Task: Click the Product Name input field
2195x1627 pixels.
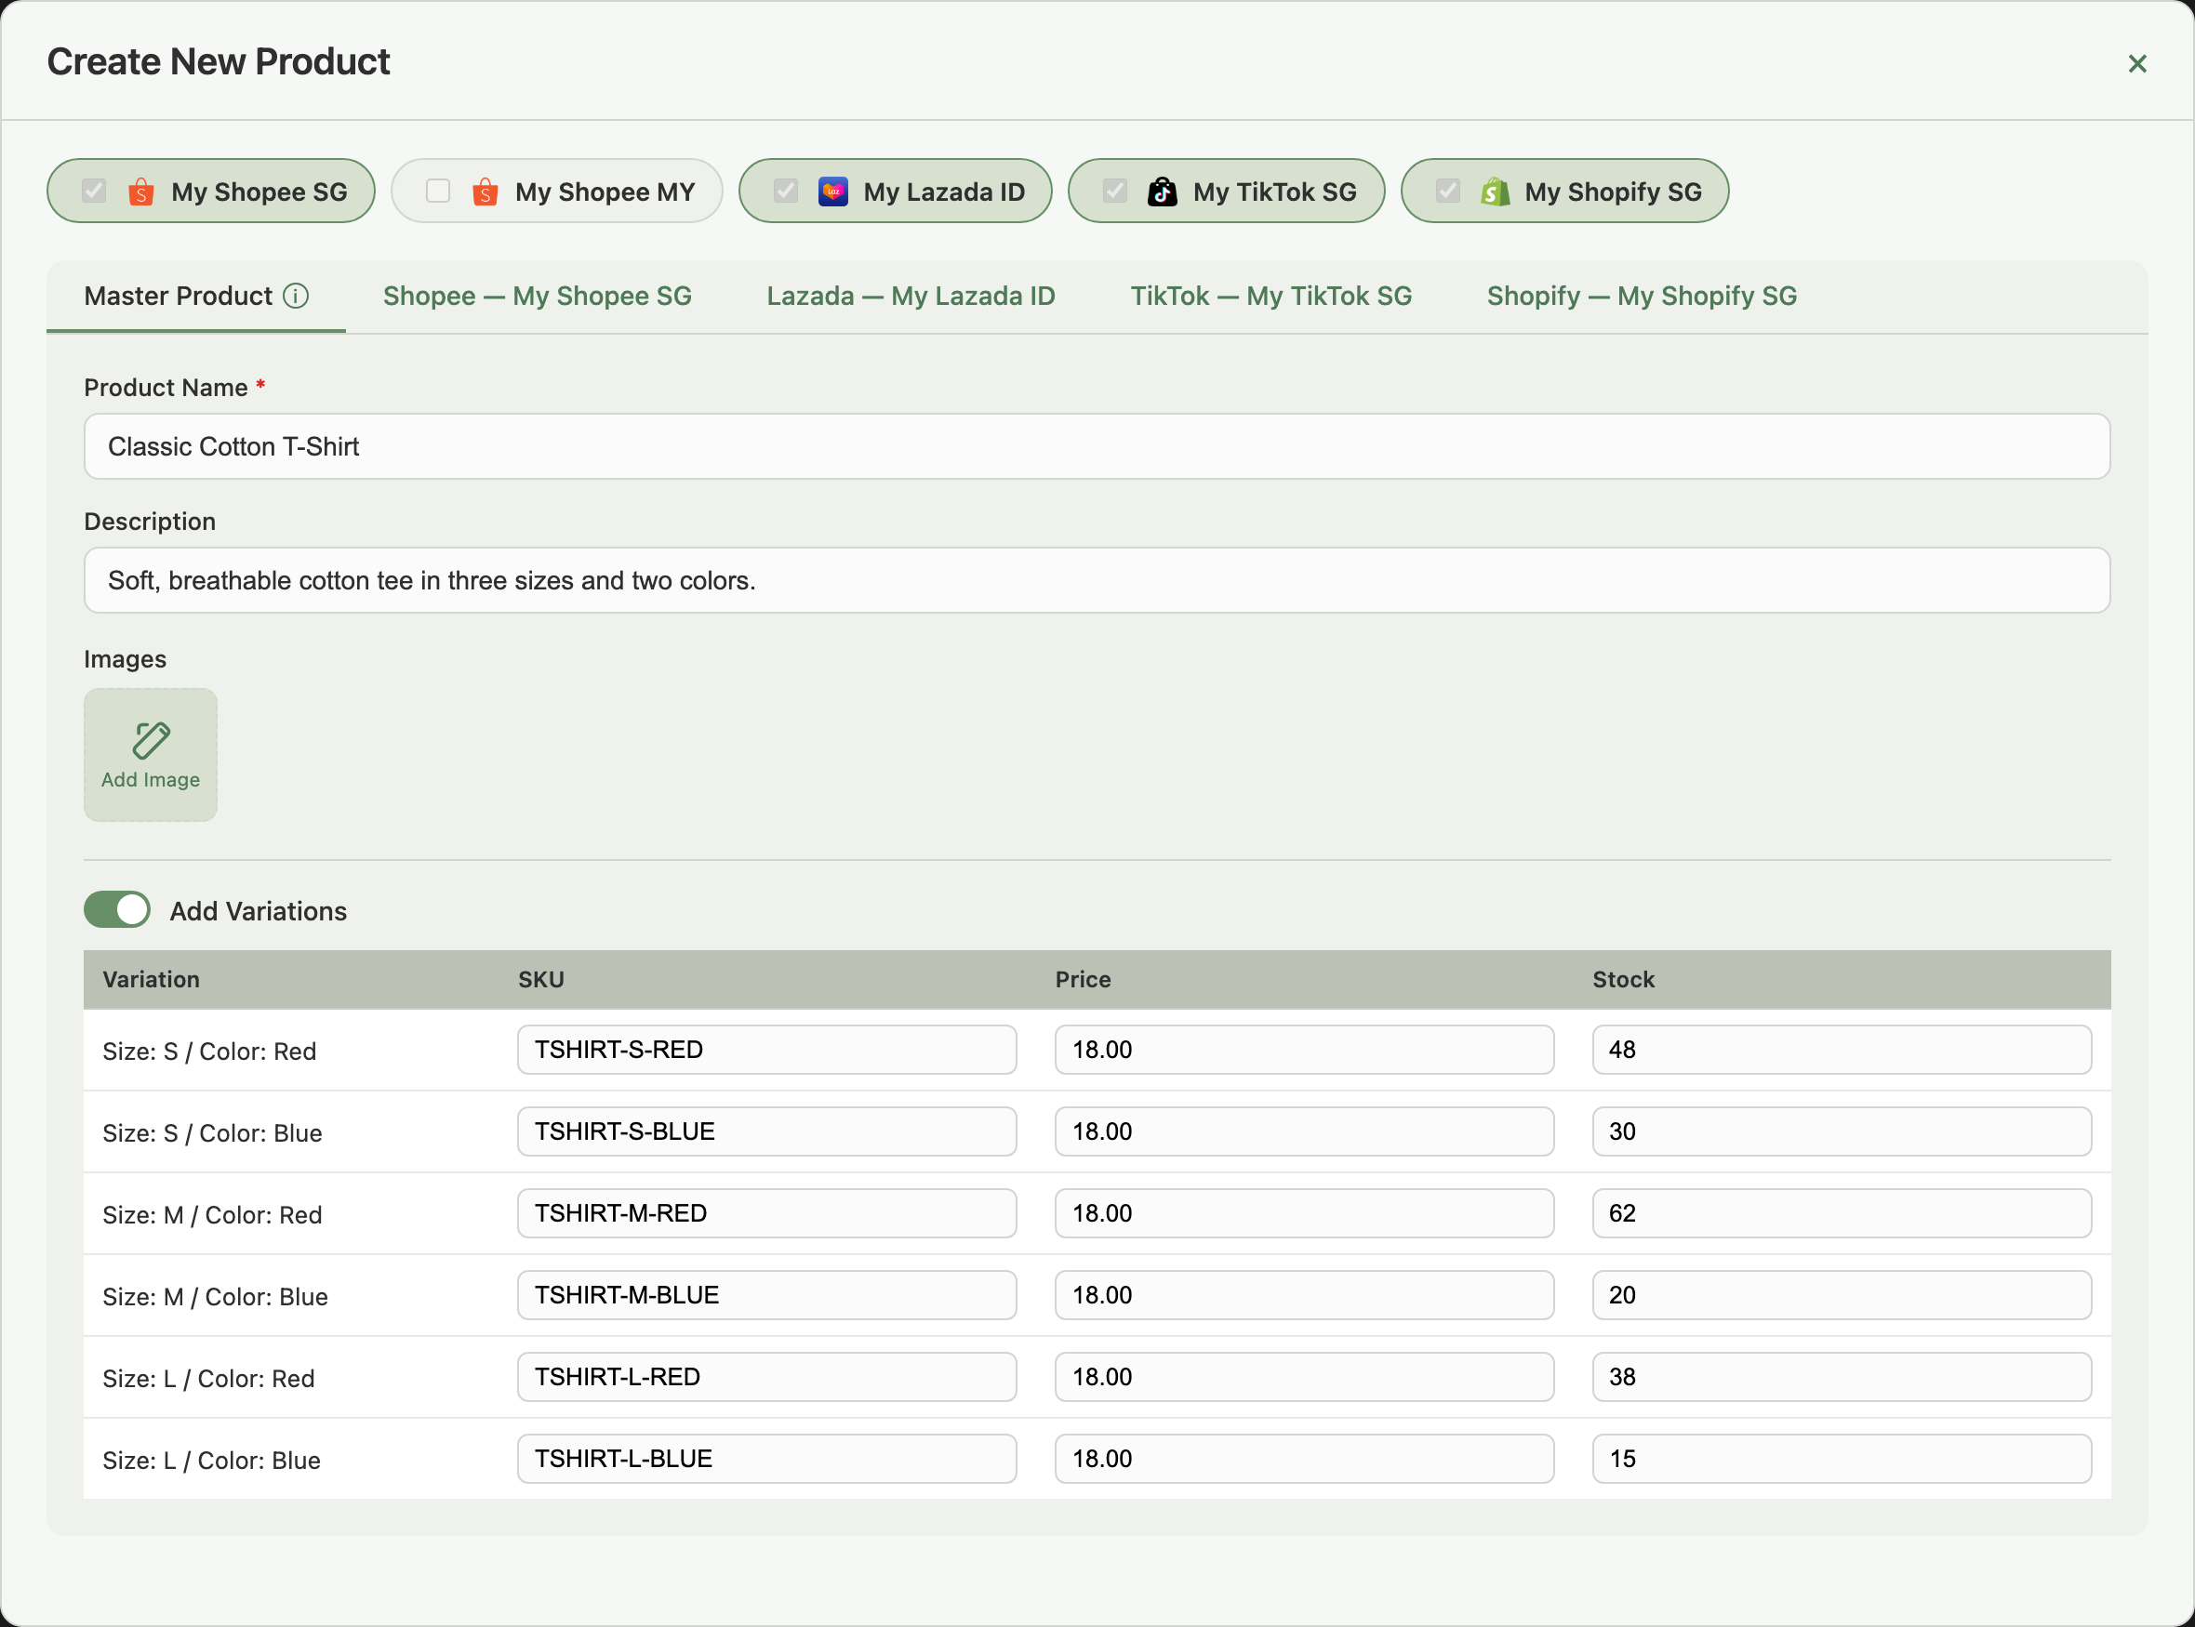Action: click(1097, 446)
